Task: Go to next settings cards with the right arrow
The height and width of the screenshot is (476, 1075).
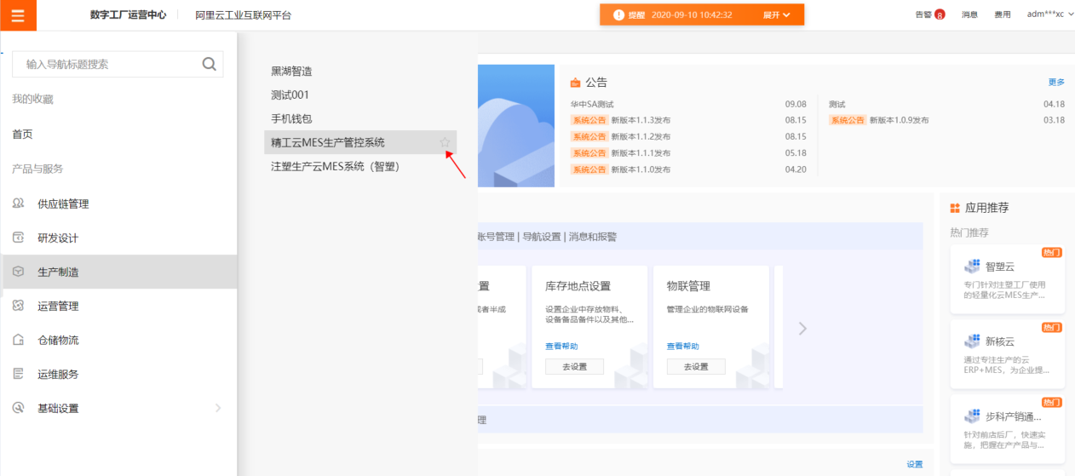Action: 802,328
